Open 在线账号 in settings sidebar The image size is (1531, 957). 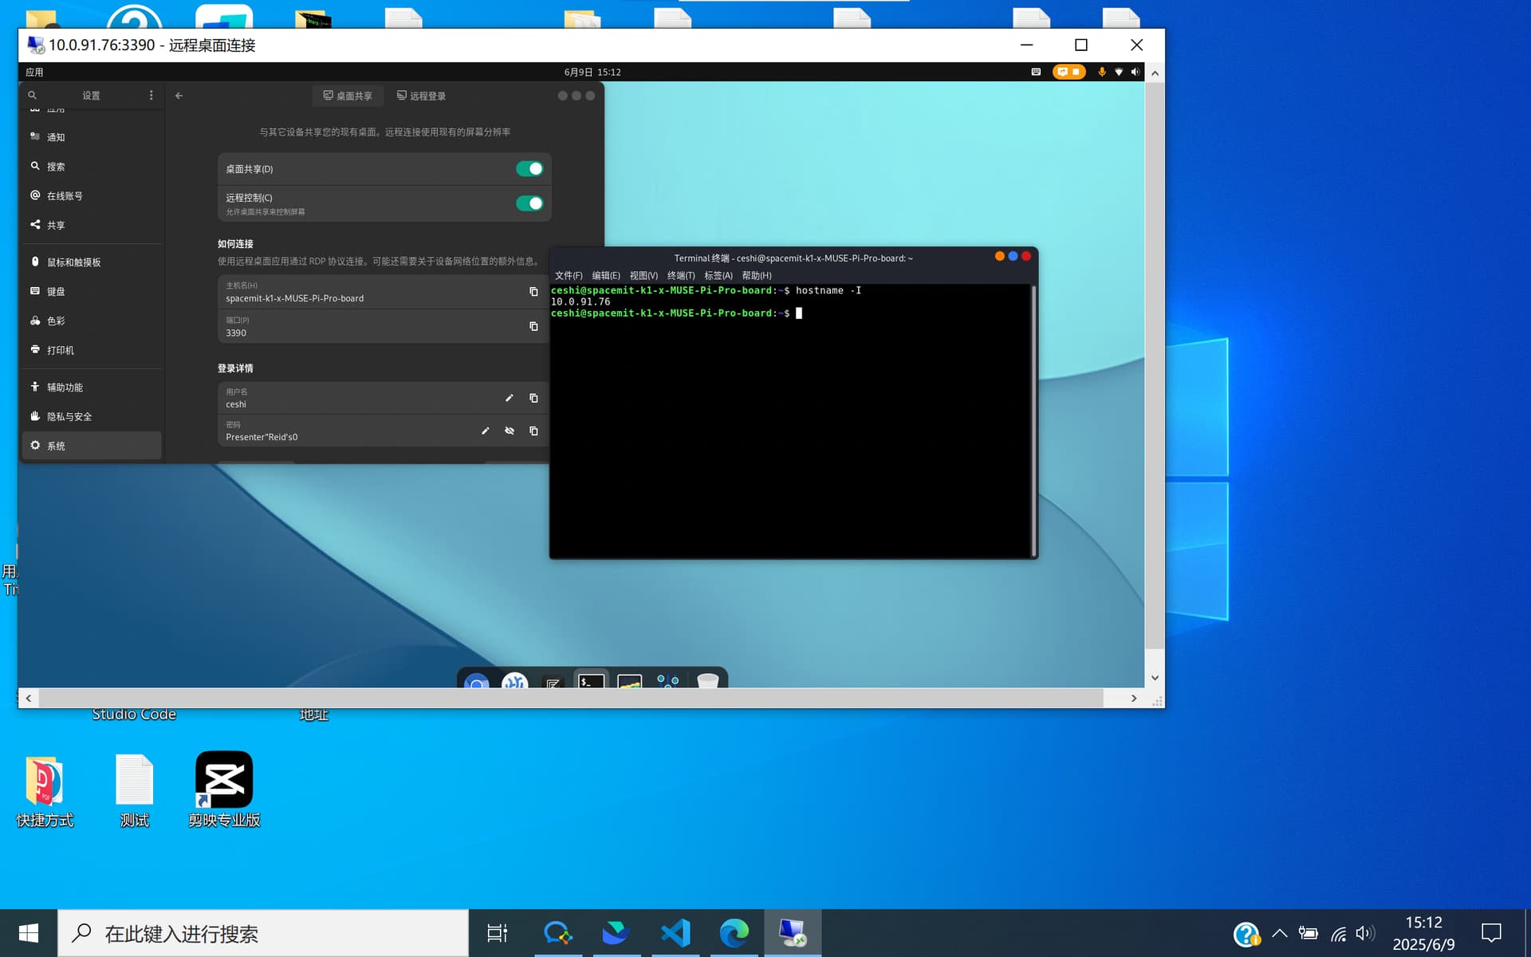[x=92, y=196]
